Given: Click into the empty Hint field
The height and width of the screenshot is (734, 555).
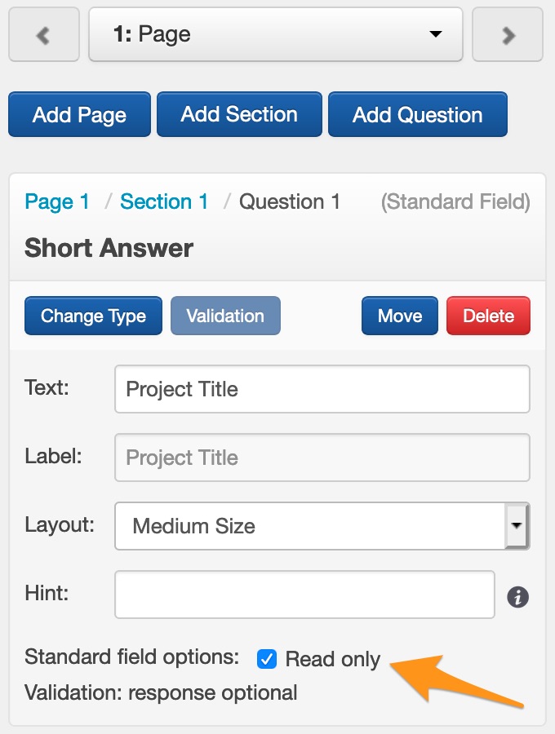Looking at the screenshot, I should pos(304,595).
